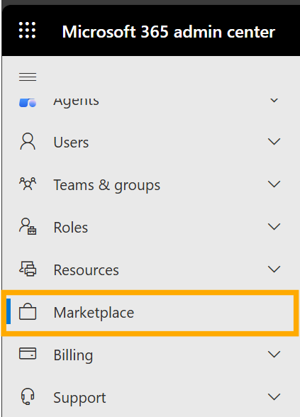
Task: Expand the Resources section chevron
Action: (274, 269)
